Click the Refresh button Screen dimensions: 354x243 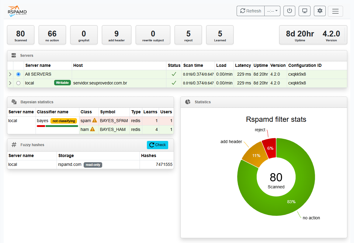(251, 11)
